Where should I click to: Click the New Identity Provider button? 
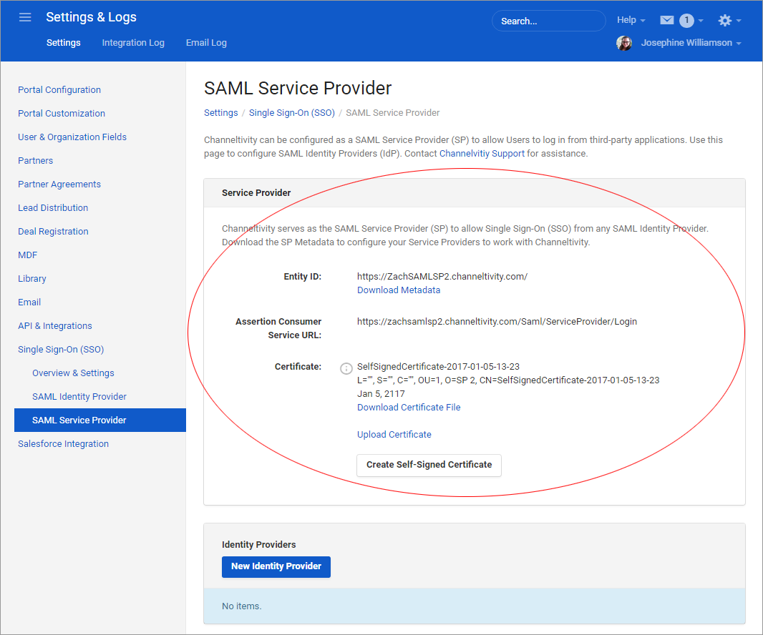pos(276,566)
